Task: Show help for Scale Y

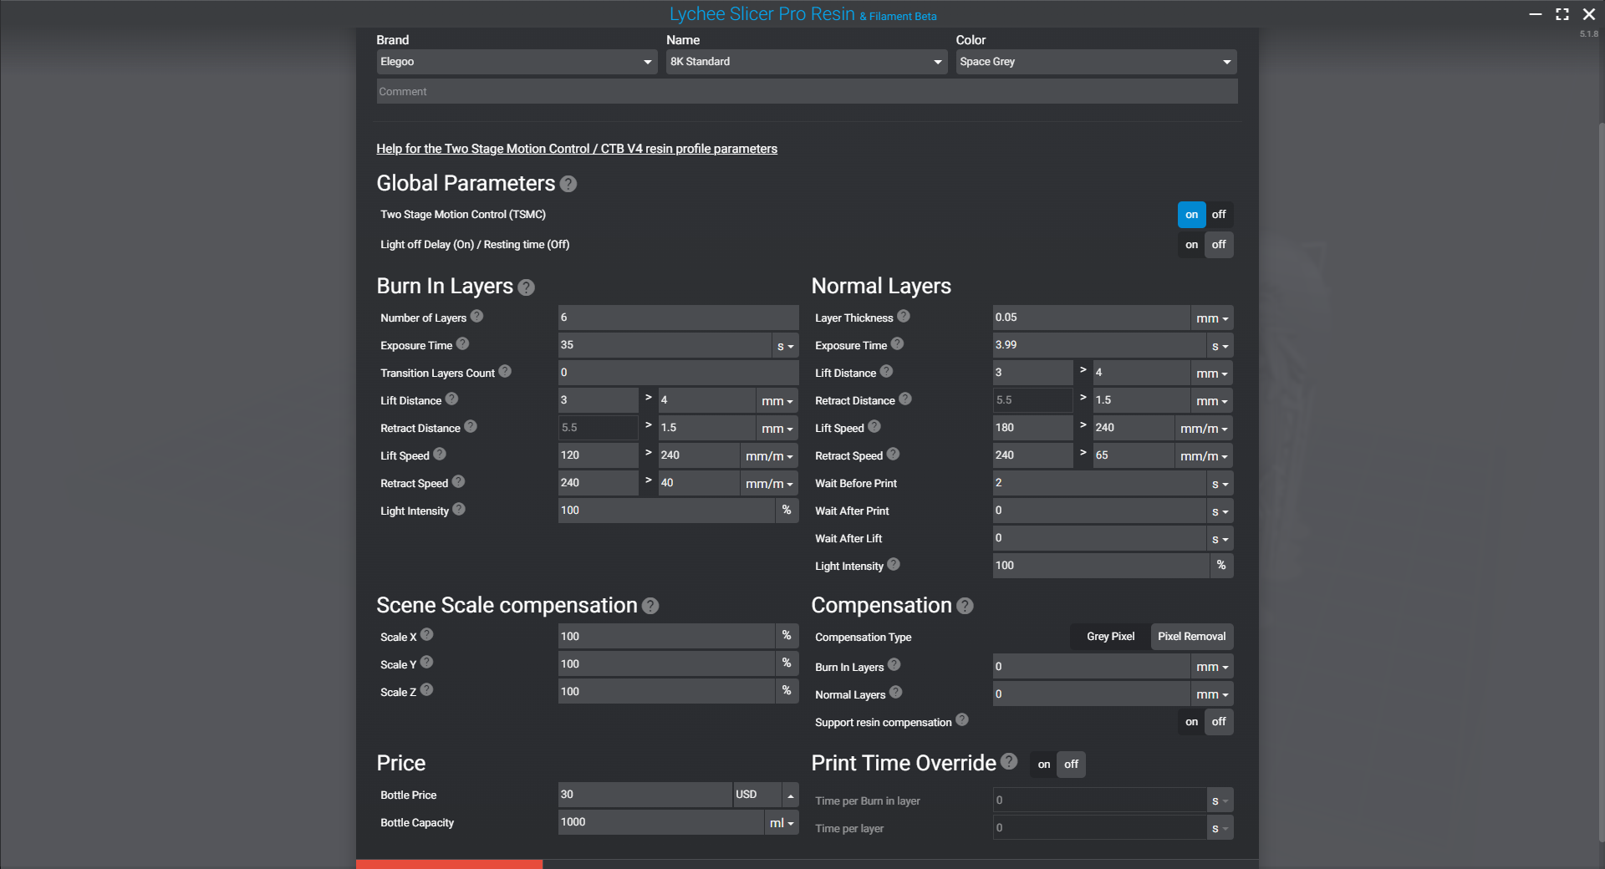Action: [x=426, y=662]
